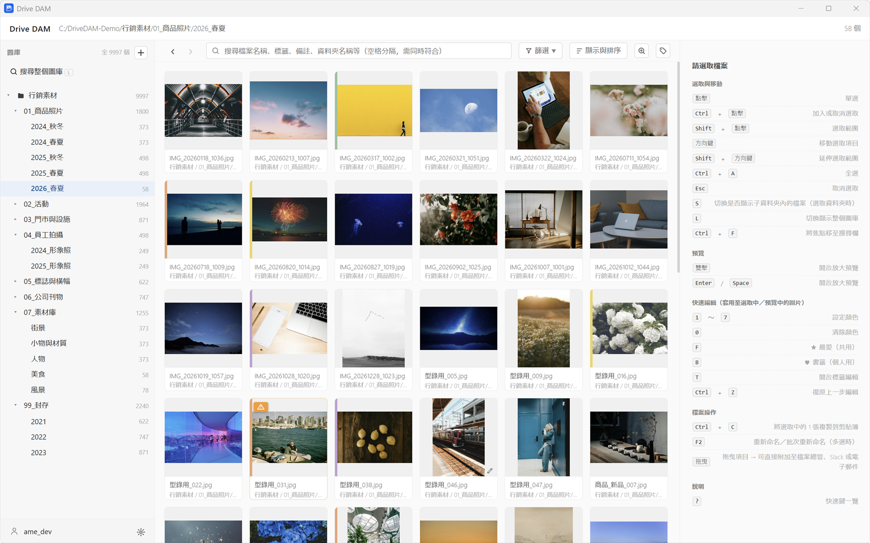Open the 2023 archive folder

pos(77,452)
